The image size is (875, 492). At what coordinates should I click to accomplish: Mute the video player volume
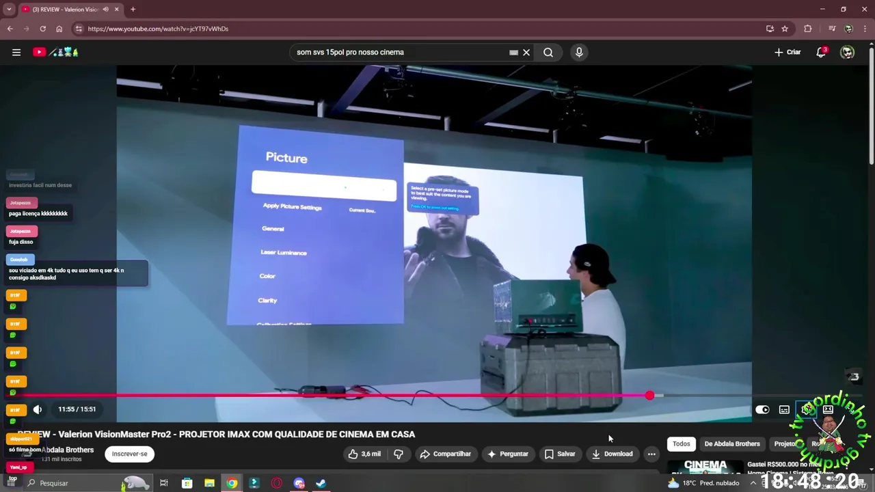[38, 409]
